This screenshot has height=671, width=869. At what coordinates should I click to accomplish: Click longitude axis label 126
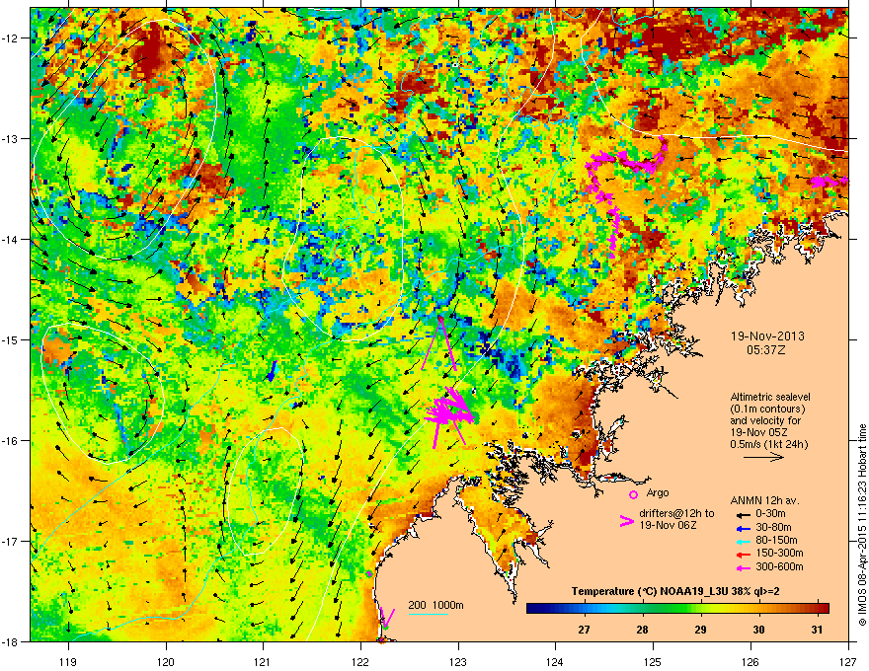[750, 661]
